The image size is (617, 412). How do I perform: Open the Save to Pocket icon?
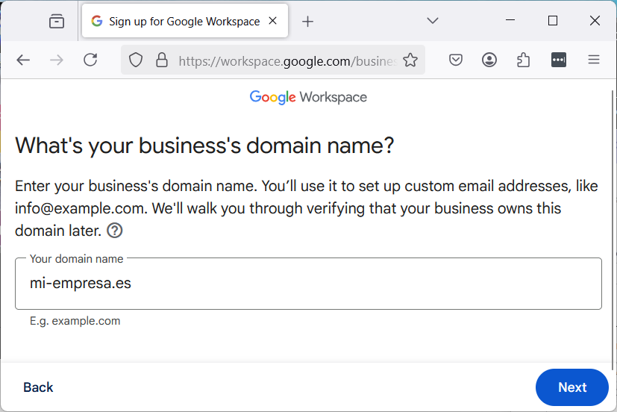(456, 60)
